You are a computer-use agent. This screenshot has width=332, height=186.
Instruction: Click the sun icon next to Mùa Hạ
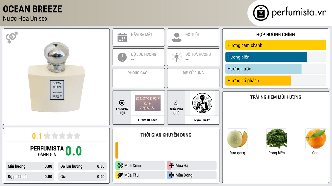click(171, 165)
